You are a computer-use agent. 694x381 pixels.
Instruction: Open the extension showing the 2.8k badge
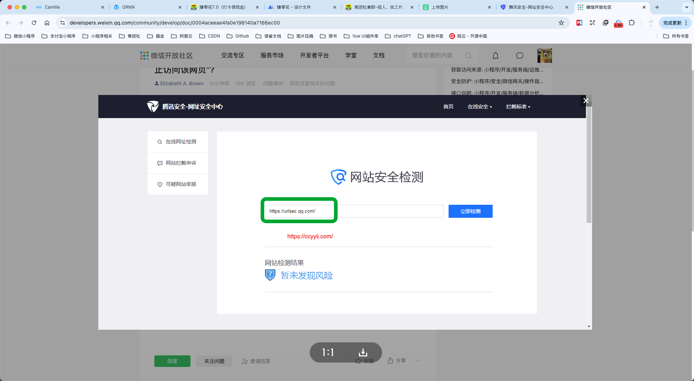tap(618, 23)
